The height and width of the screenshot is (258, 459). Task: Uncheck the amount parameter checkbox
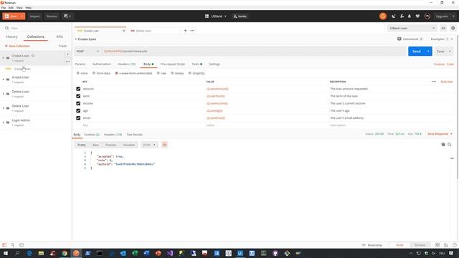tap(78, 89)
